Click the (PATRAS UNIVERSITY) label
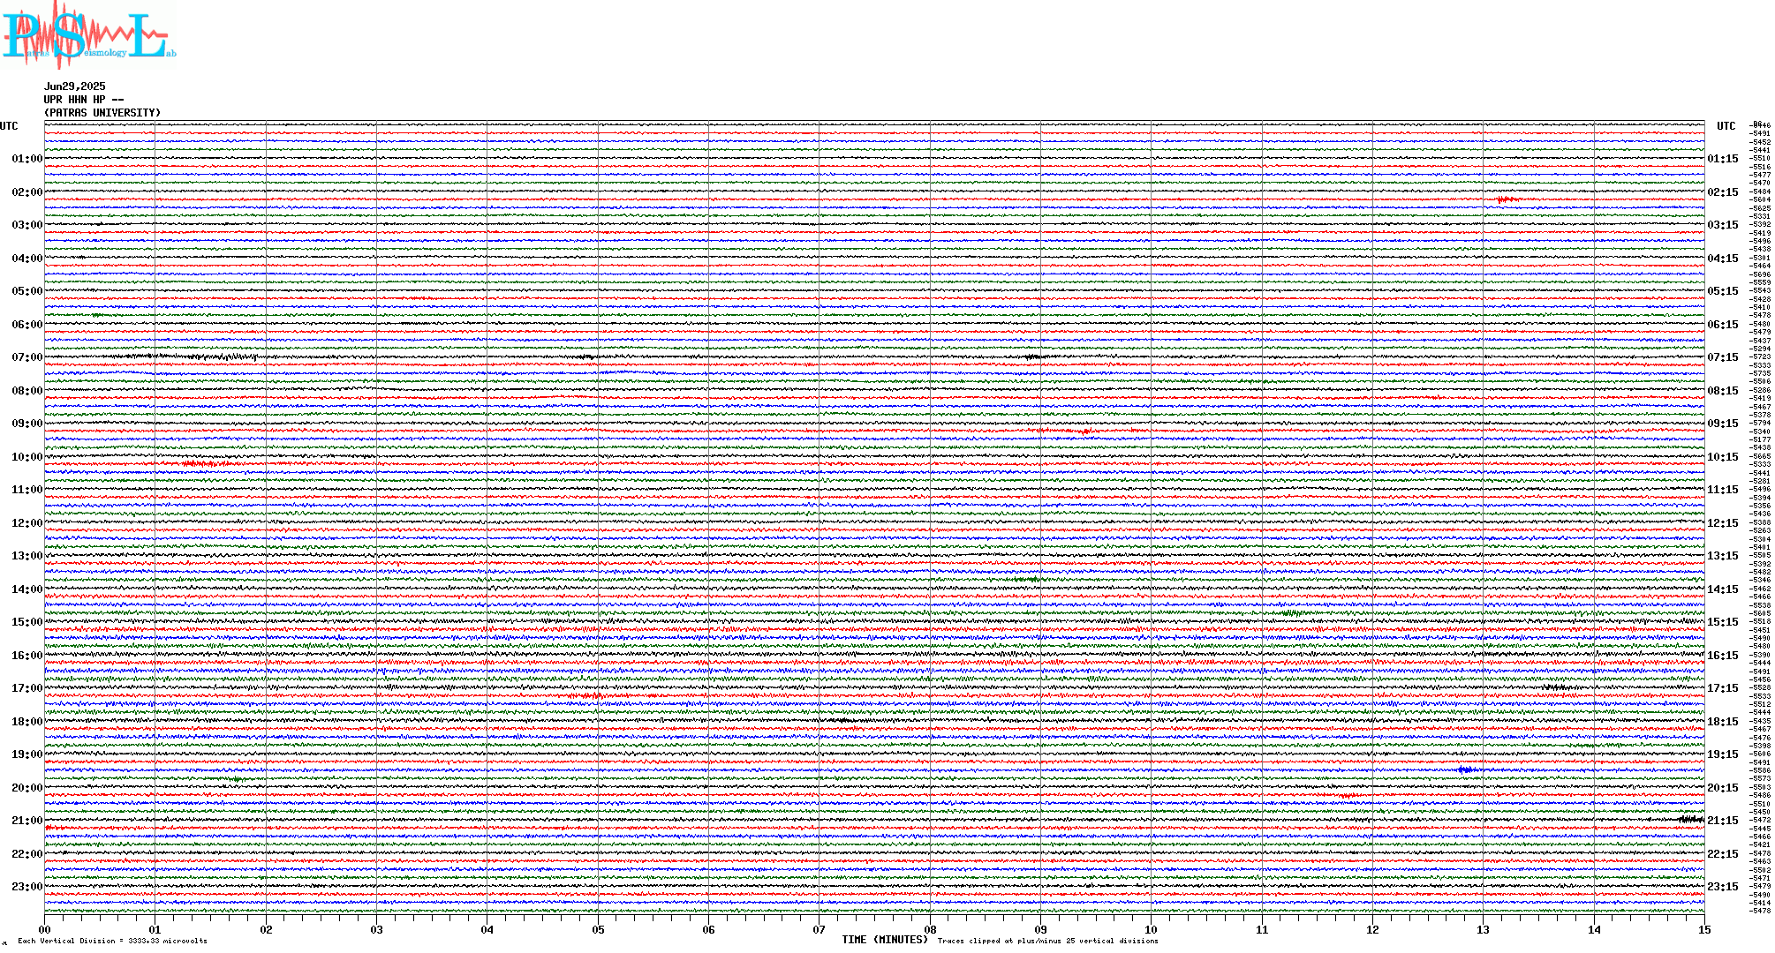The width and height of the screenshot is (1775, 953). (102, 113)
